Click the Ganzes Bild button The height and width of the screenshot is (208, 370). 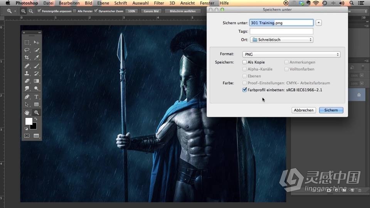coord(151,11)
